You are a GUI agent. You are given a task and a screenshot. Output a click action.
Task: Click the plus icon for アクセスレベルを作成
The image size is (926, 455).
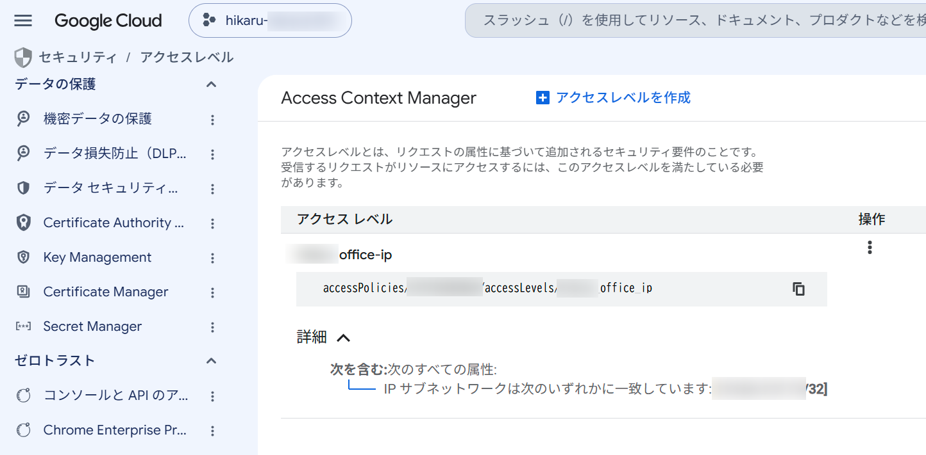(543, 98)
